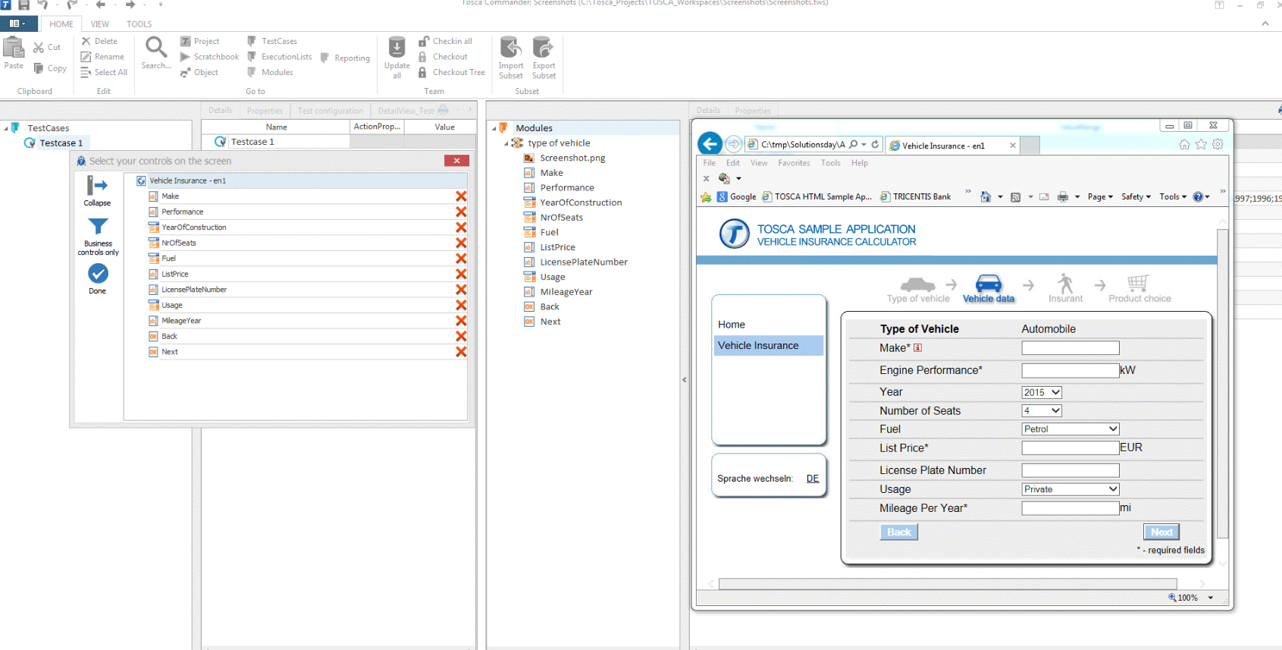
Task: Click the browser home icon
Action: pos(1184,145)
